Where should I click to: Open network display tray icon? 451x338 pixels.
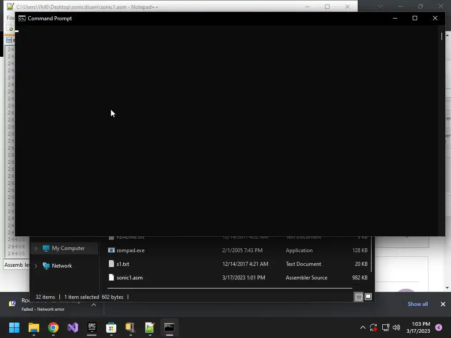tap(385, 327)
